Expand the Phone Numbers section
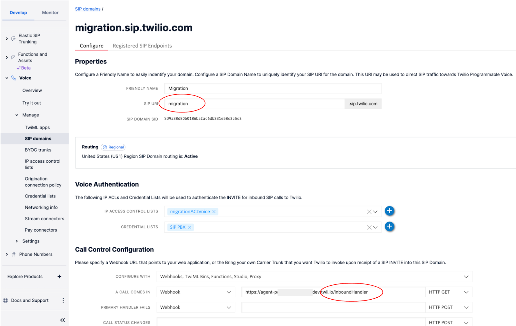The width and height of the screenshot is (516, 326). coord(7,254)
